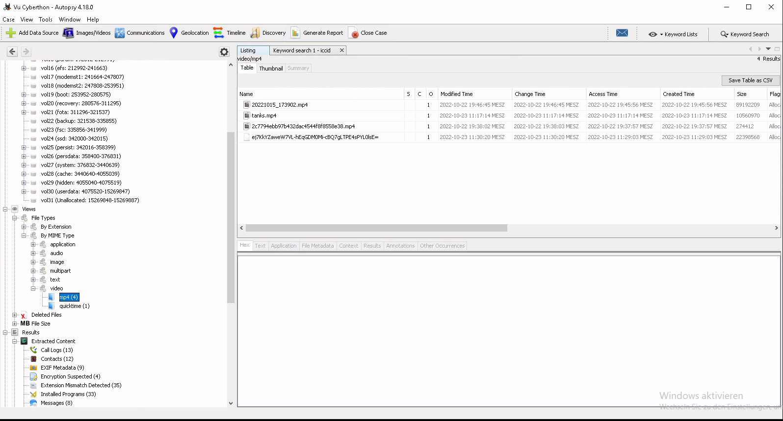Select the quicktime (1) tree item
783x421 pixels.
[x=75, y=306]
